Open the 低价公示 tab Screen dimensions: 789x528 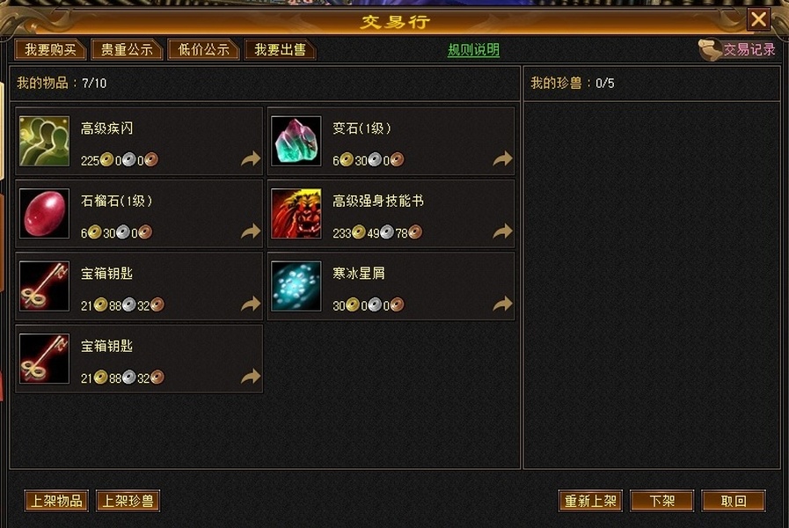(x=203, y=49)
